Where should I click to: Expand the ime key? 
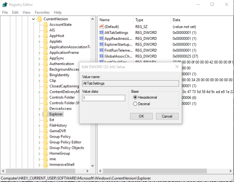pos(39,159)
